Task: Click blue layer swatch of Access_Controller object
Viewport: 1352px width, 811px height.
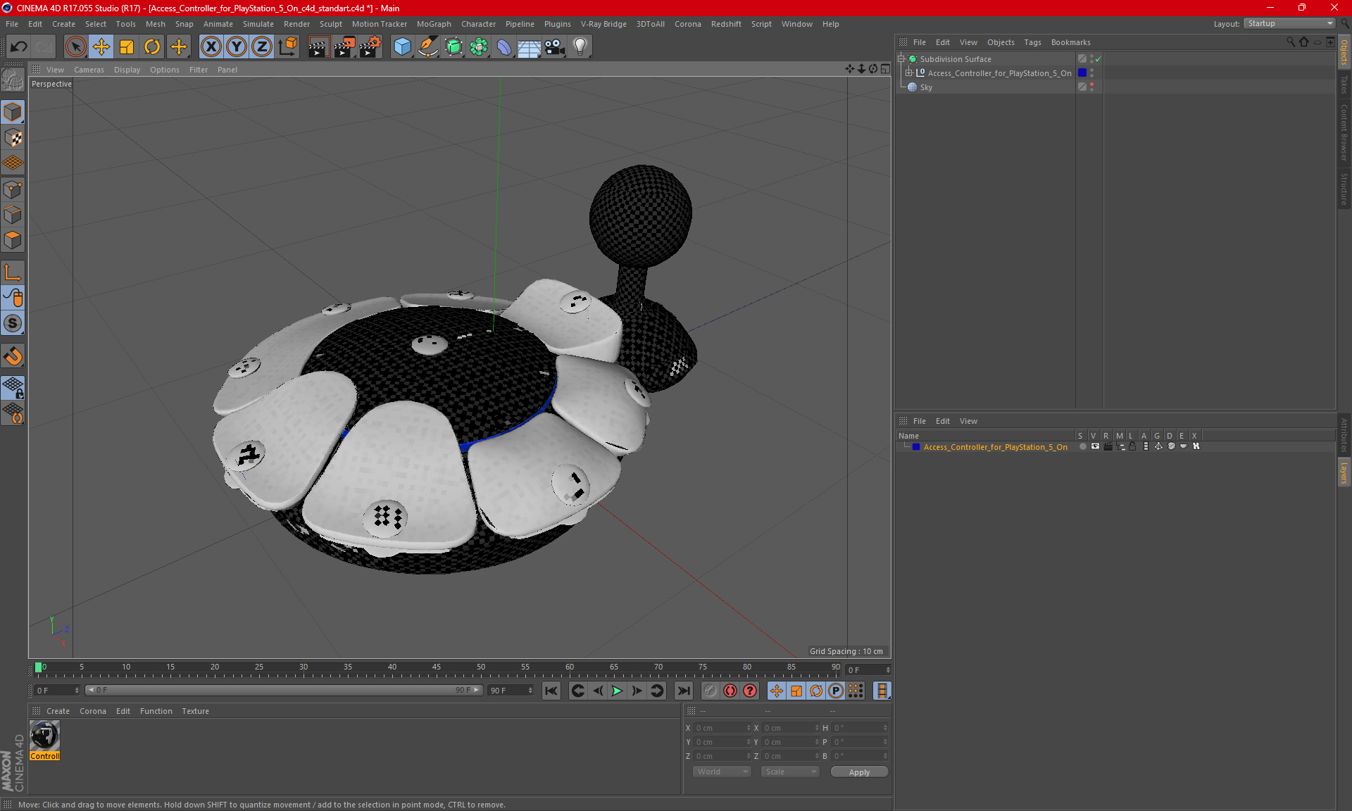Action: click(1082, 73)
